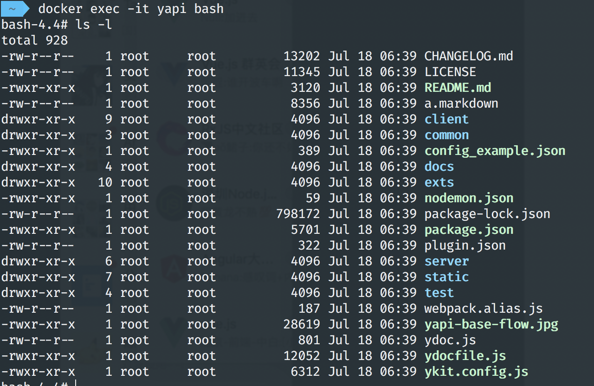Click file size 6312 of ykit.config.js

(x=305, y=372)
